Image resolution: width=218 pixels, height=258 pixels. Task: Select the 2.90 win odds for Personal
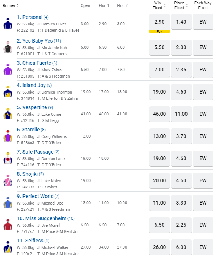(159, 22)
